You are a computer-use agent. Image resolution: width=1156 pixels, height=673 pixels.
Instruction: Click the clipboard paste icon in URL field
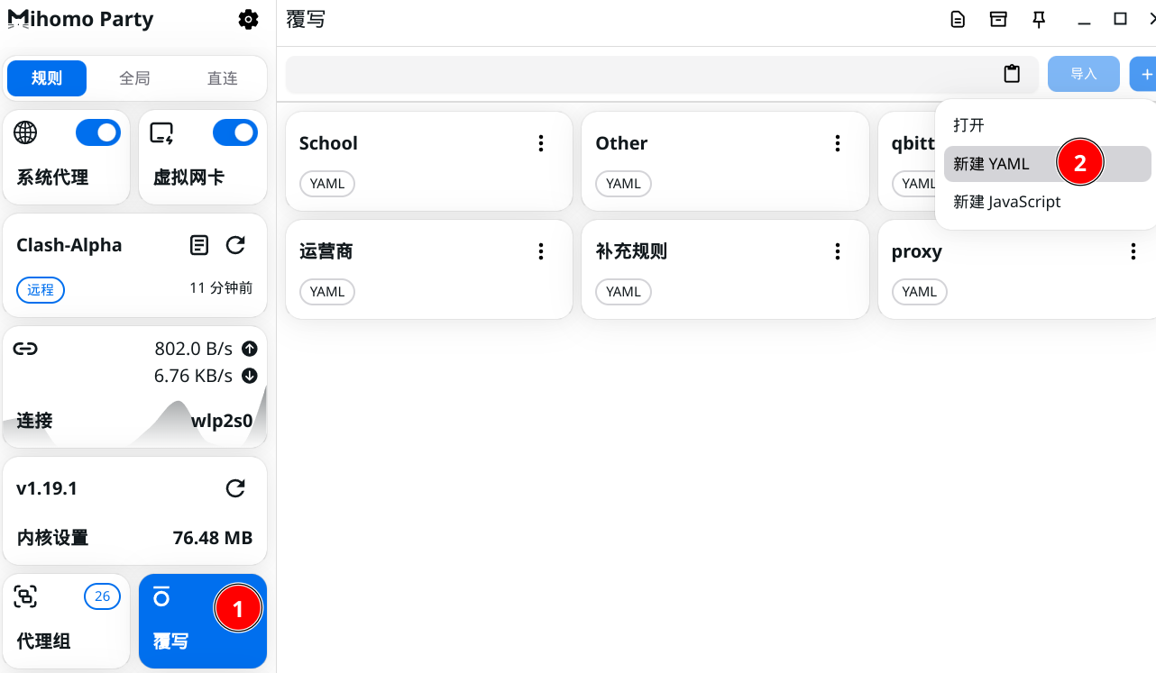click(1012, 74)
